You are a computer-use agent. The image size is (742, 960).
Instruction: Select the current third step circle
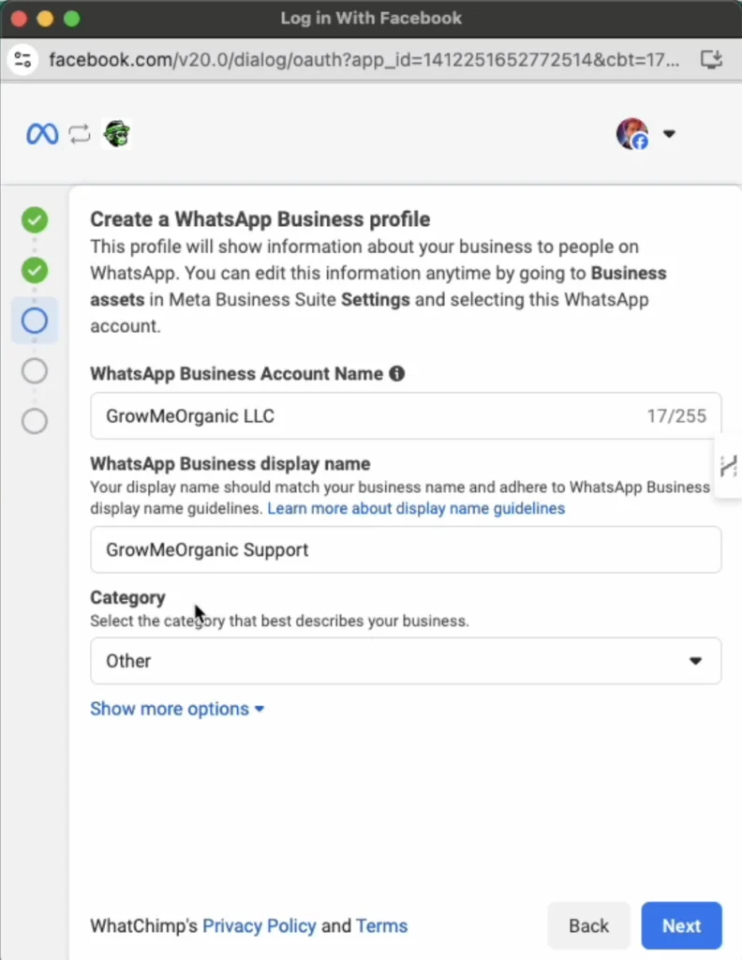(x=35, y=321)
